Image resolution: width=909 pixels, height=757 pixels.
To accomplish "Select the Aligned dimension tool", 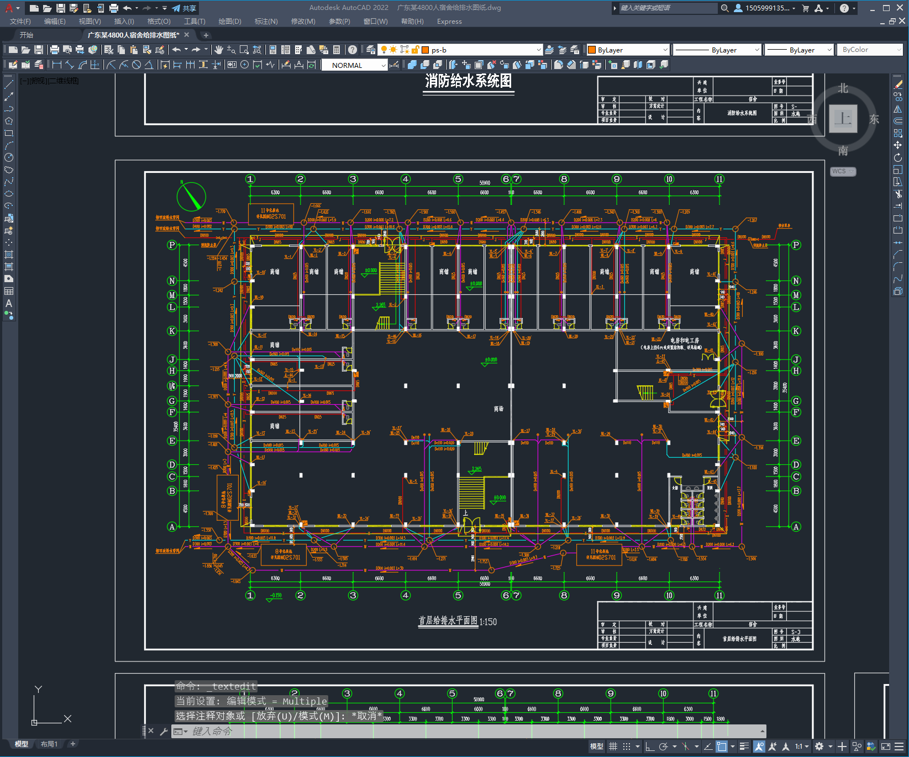I will click(69, 65).
